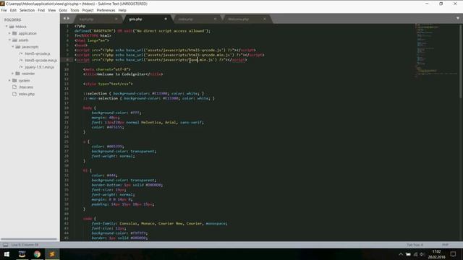Image resolution: width=463 pixels, height=260 pixels.
Task: Open the Windows Start menu
Action: 7,254
